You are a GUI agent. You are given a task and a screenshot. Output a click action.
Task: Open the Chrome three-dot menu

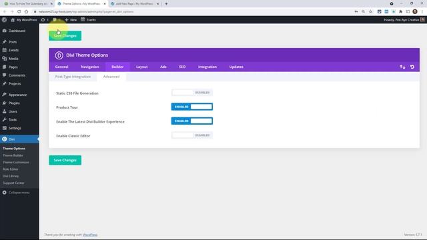[422, 11]
